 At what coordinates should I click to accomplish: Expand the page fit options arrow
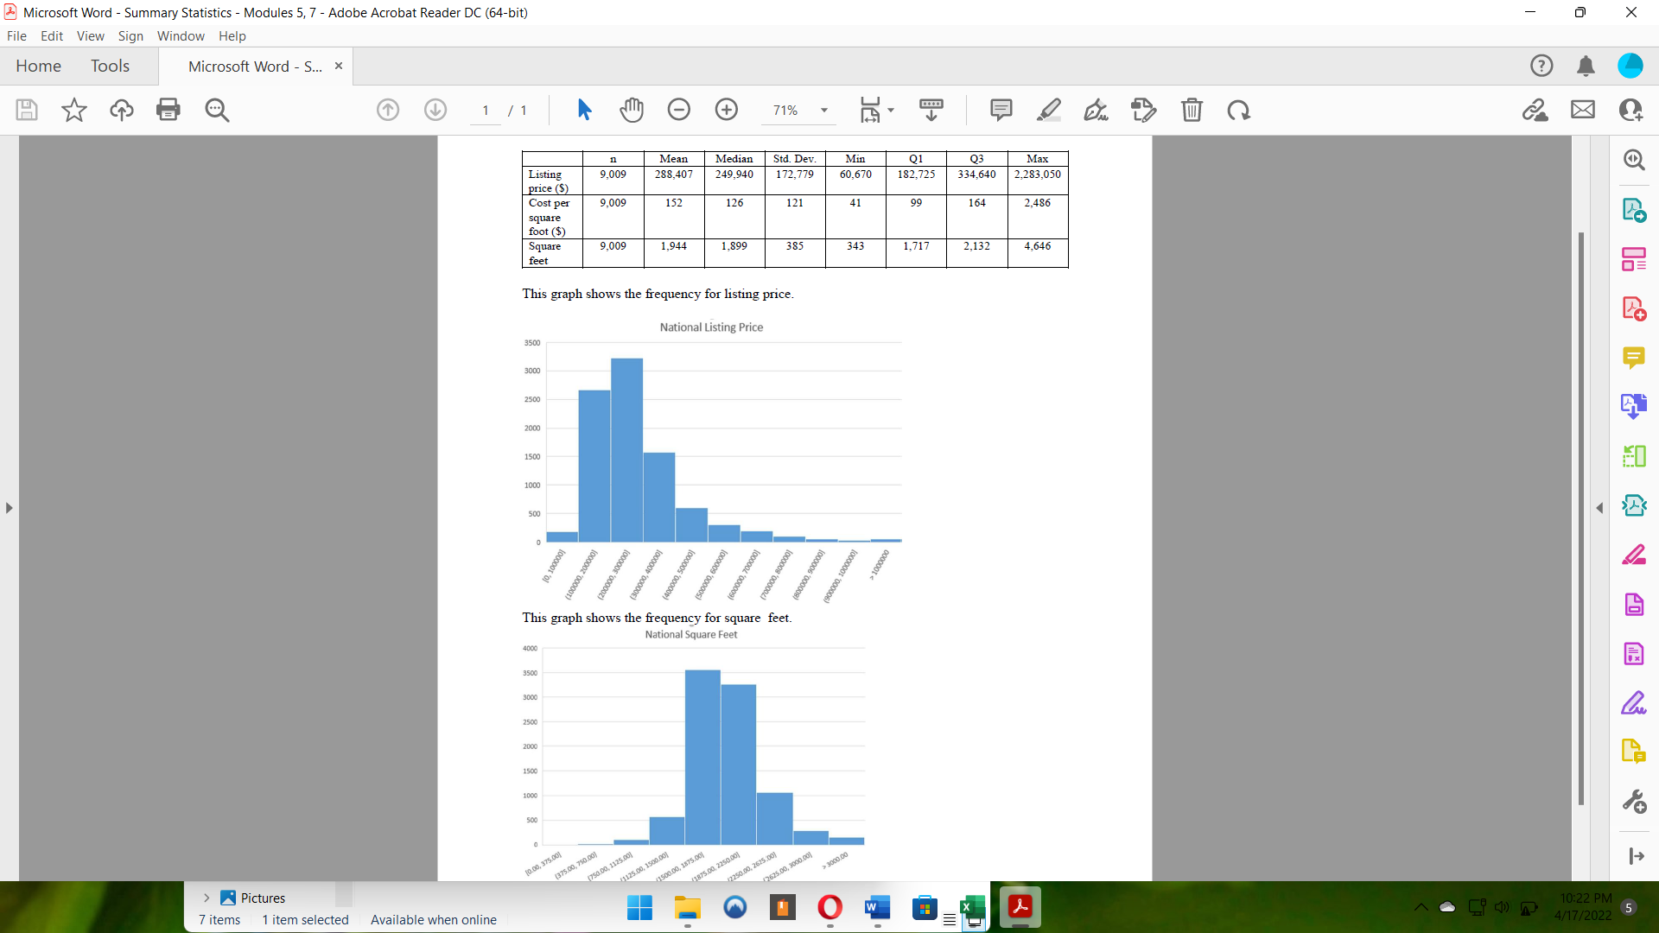click(x=891, y=110)
